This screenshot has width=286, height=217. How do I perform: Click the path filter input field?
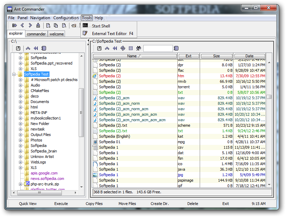tap(158, 48)
